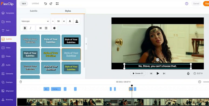Open the help question mark icon

187,4
